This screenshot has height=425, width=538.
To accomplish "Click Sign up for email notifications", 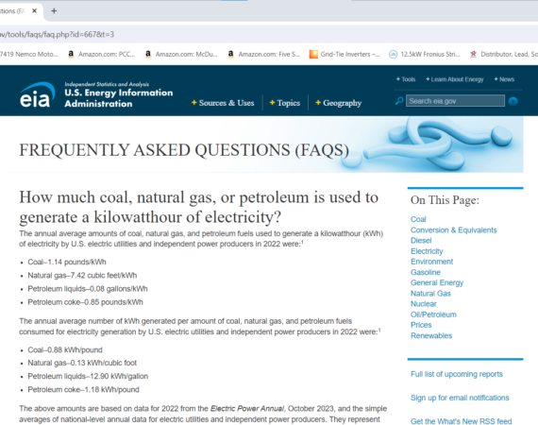I will (460, 398).
